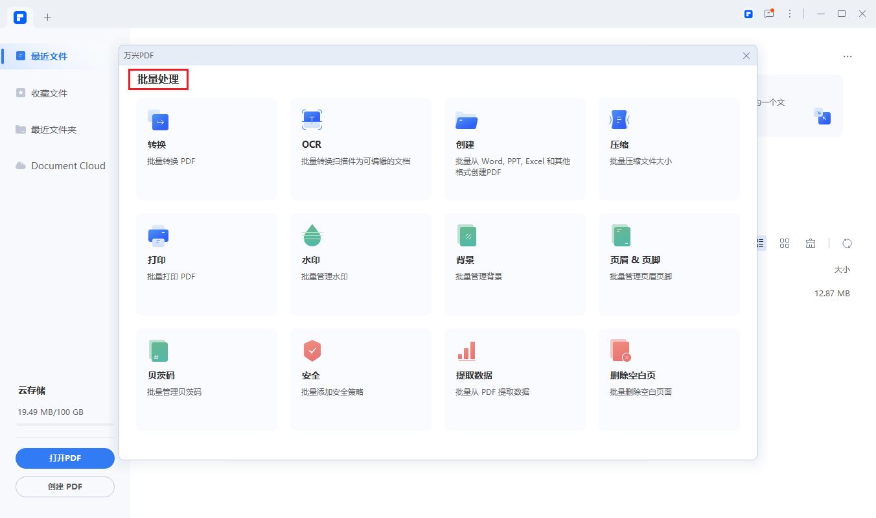This screenshot has height=518, width=876.
Task: Open the ellipsis more options menu
Action: [847, 56]
